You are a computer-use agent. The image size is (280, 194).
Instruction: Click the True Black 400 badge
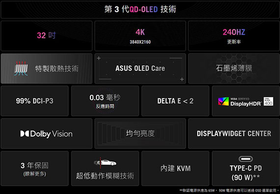[x=268, y=101]
